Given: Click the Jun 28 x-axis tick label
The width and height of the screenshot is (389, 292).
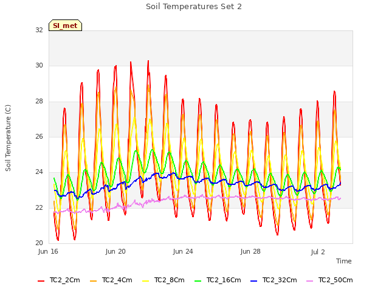Looking at the screenshot, I should click(x=250, y=251).
